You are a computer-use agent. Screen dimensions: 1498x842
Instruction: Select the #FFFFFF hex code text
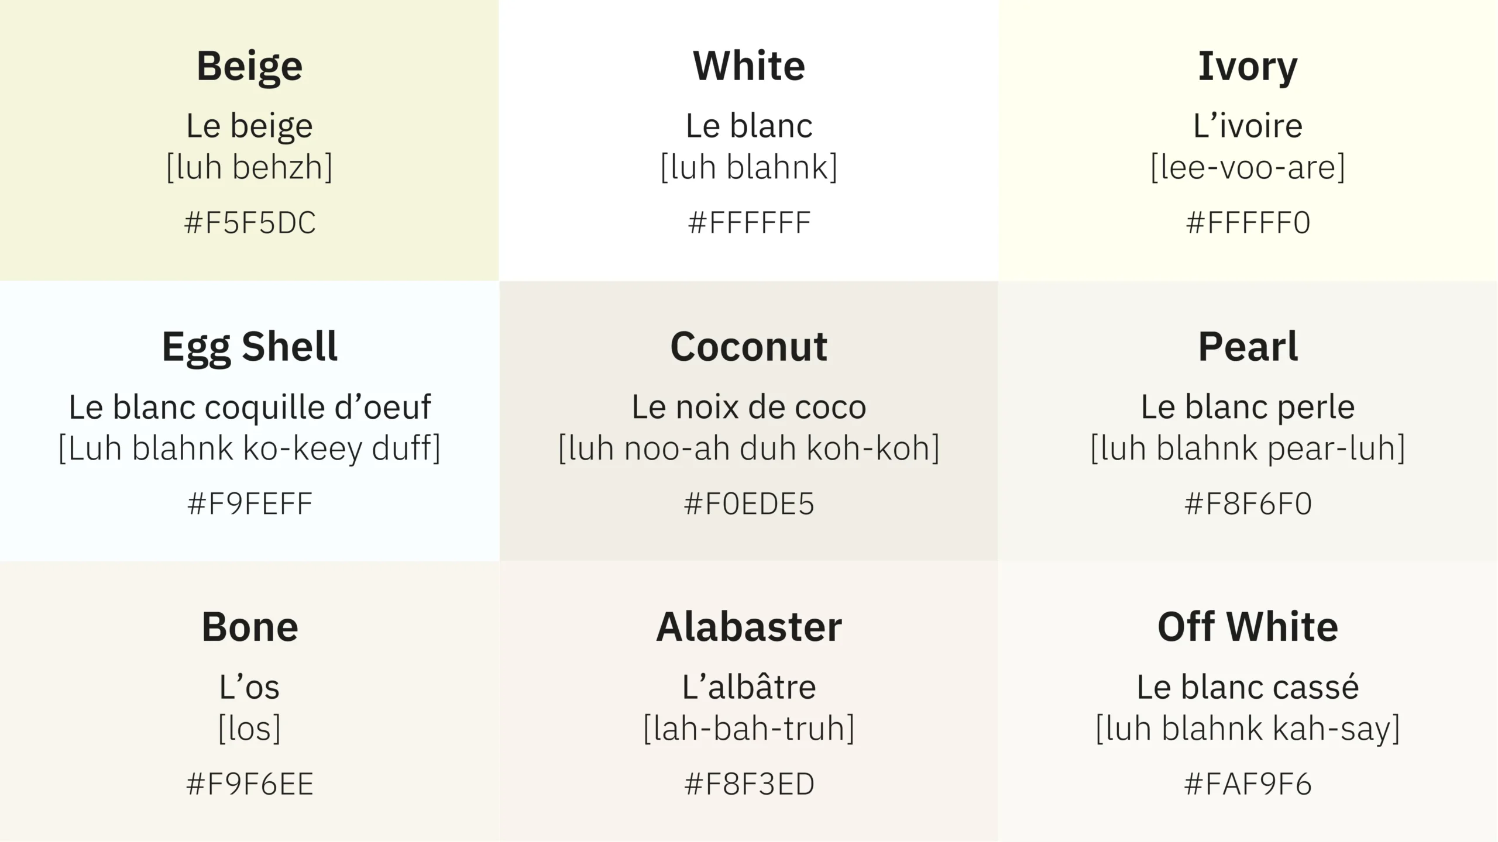(748, 223)
